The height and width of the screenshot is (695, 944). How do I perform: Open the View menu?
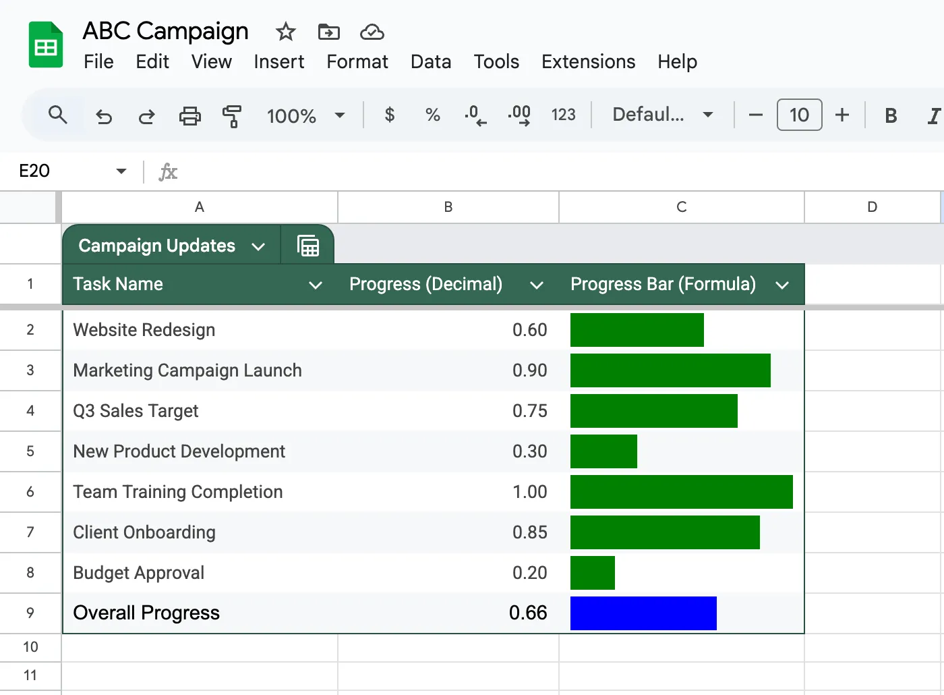211,61
